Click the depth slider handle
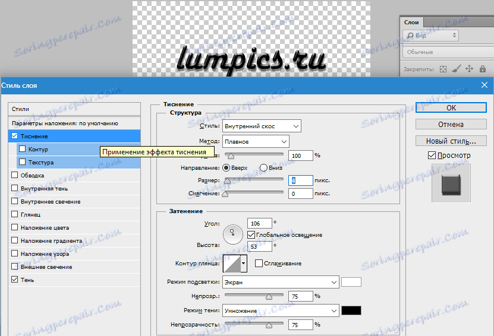 [x=231, y=156]
